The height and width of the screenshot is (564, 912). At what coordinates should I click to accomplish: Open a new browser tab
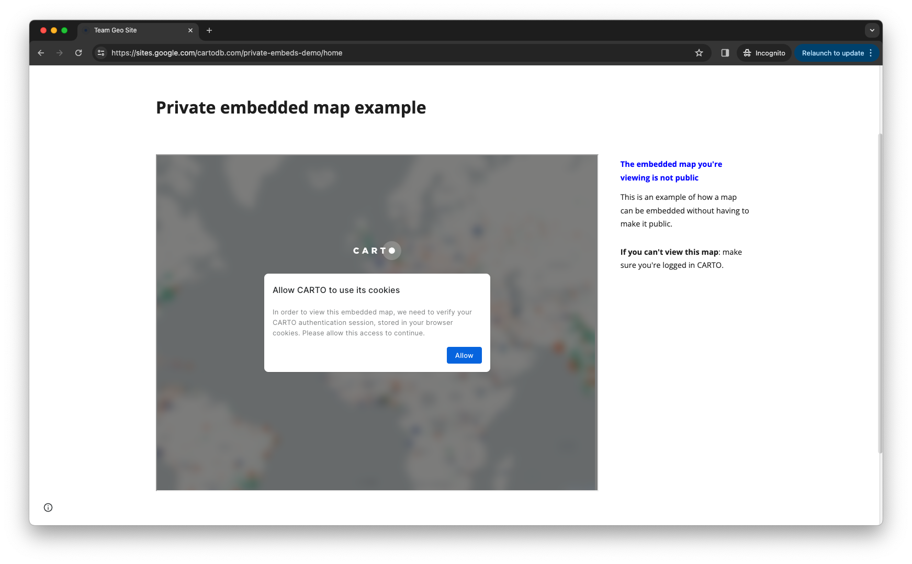pos(209,30)
